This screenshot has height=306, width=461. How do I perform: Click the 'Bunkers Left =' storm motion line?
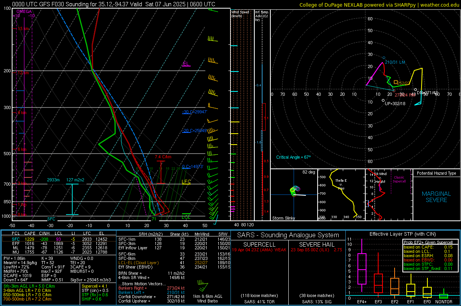tap(152, 292)
